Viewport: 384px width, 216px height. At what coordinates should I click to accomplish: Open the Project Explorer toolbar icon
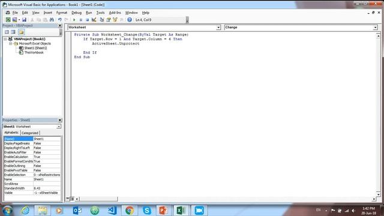click(x=102, y=20)
